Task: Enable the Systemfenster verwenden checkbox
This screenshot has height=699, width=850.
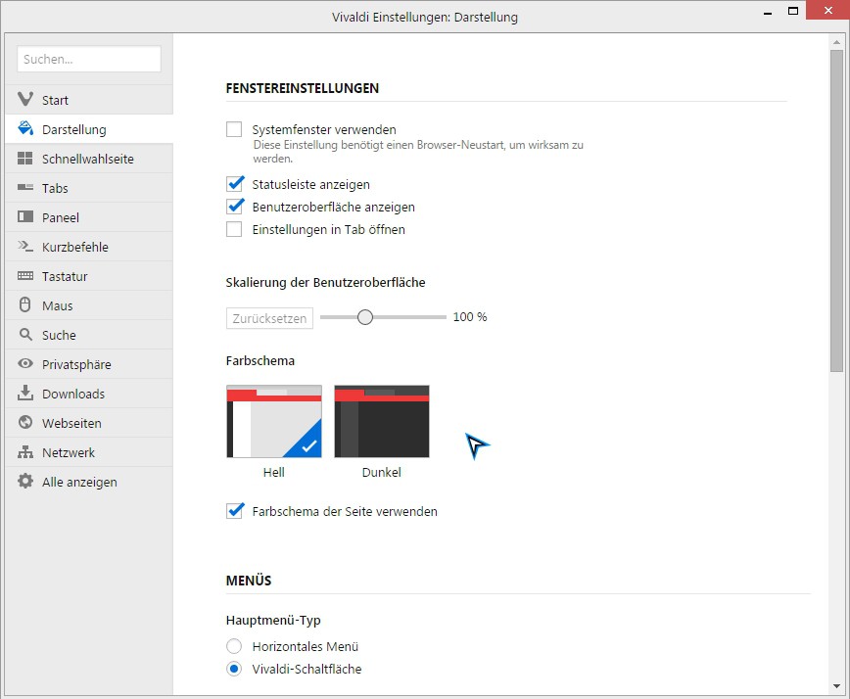Action: [x=234, y=129]
